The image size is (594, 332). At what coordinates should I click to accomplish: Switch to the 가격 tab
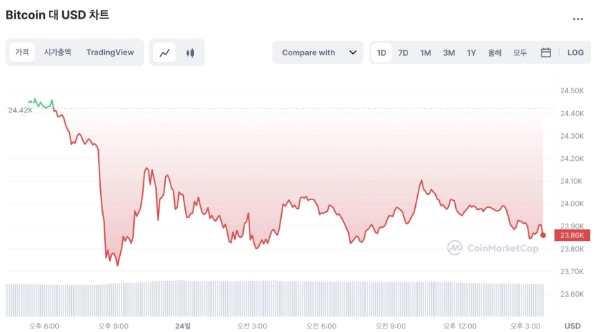pos(22,52)
